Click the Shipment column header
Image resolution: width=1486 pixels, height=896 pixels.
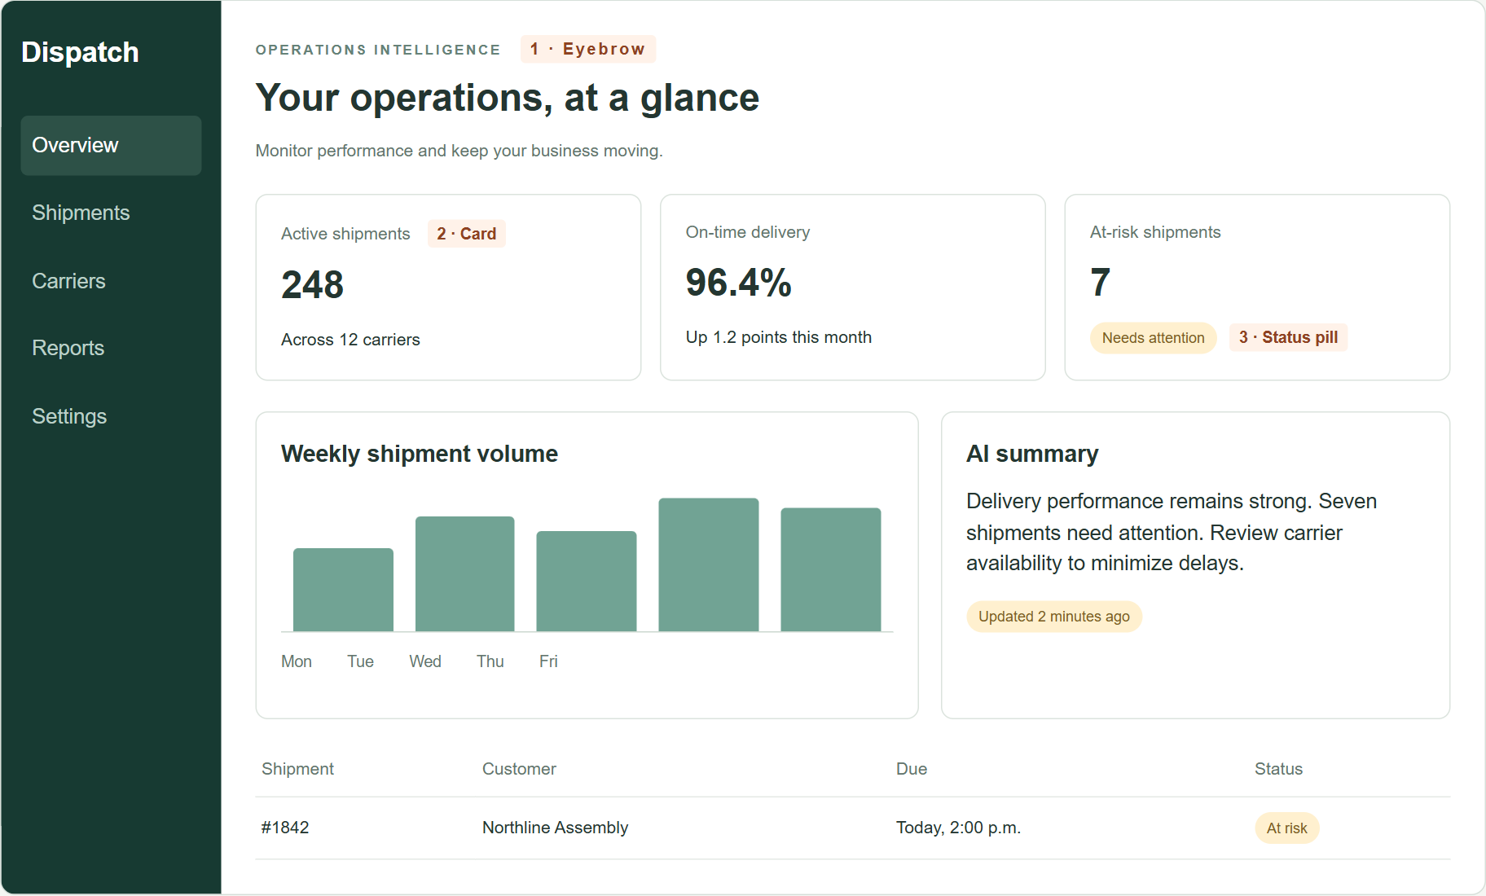297,769
